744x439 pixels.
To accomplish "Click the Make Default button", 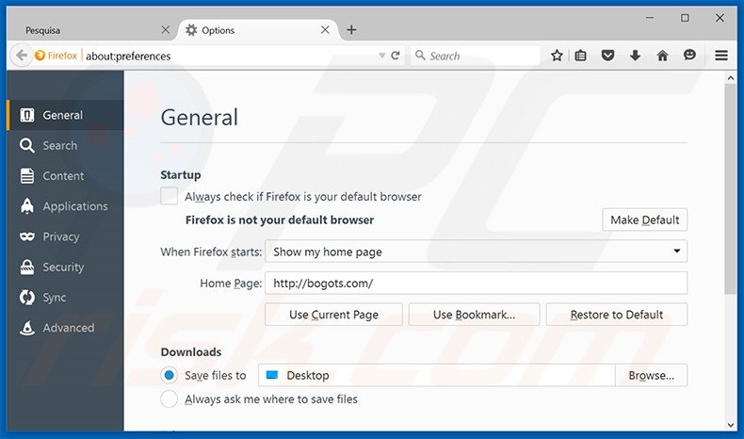I will 644,219.
